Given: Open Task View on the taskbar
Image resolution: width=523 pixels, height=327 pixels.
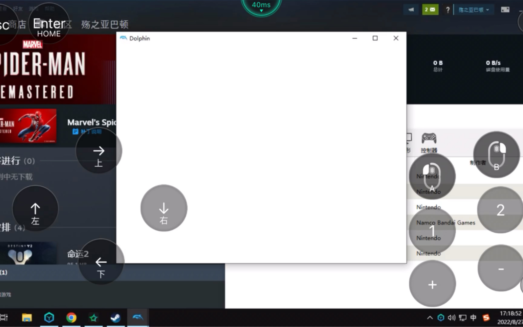Looking at the screenshot, I should coord(4,317).
